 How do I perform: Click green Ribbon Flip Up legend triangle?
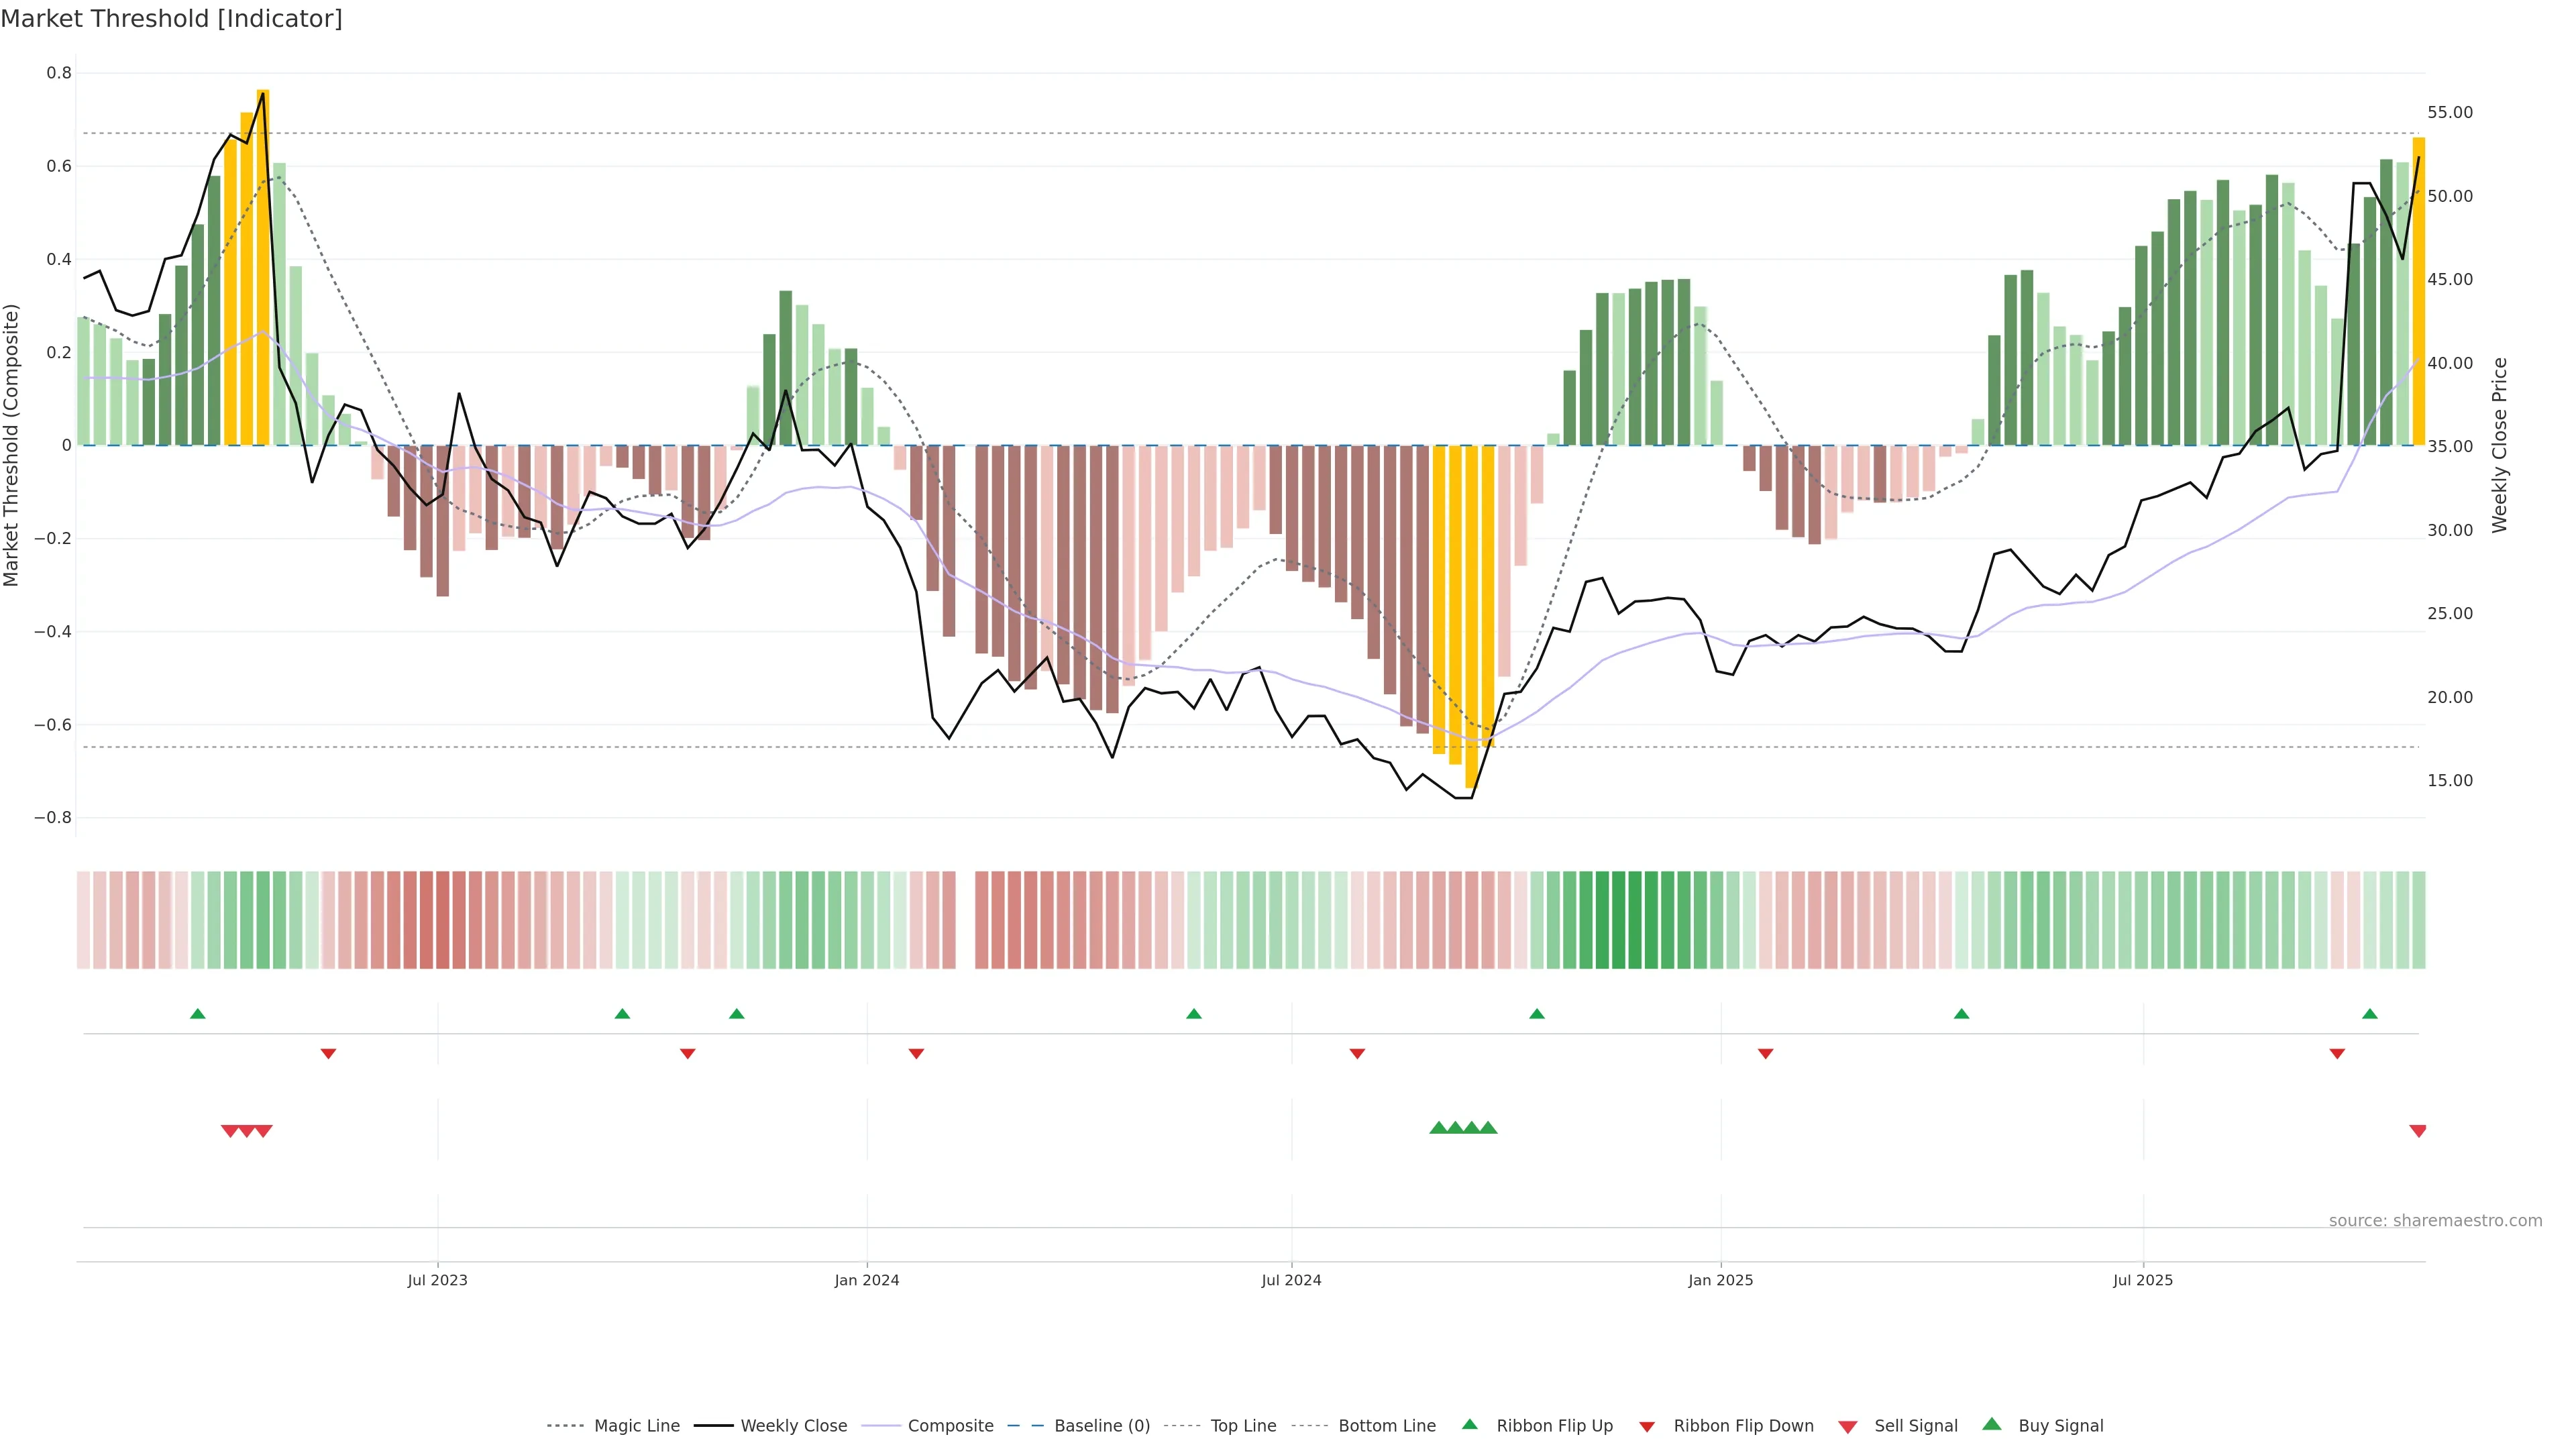tap(1470, 1424)
